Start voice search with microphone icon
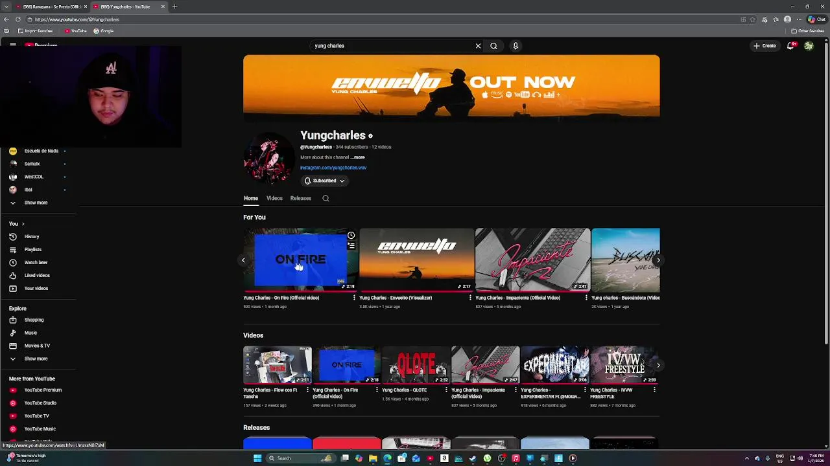This screenshot has width=830, height=466. click(516, 46)
